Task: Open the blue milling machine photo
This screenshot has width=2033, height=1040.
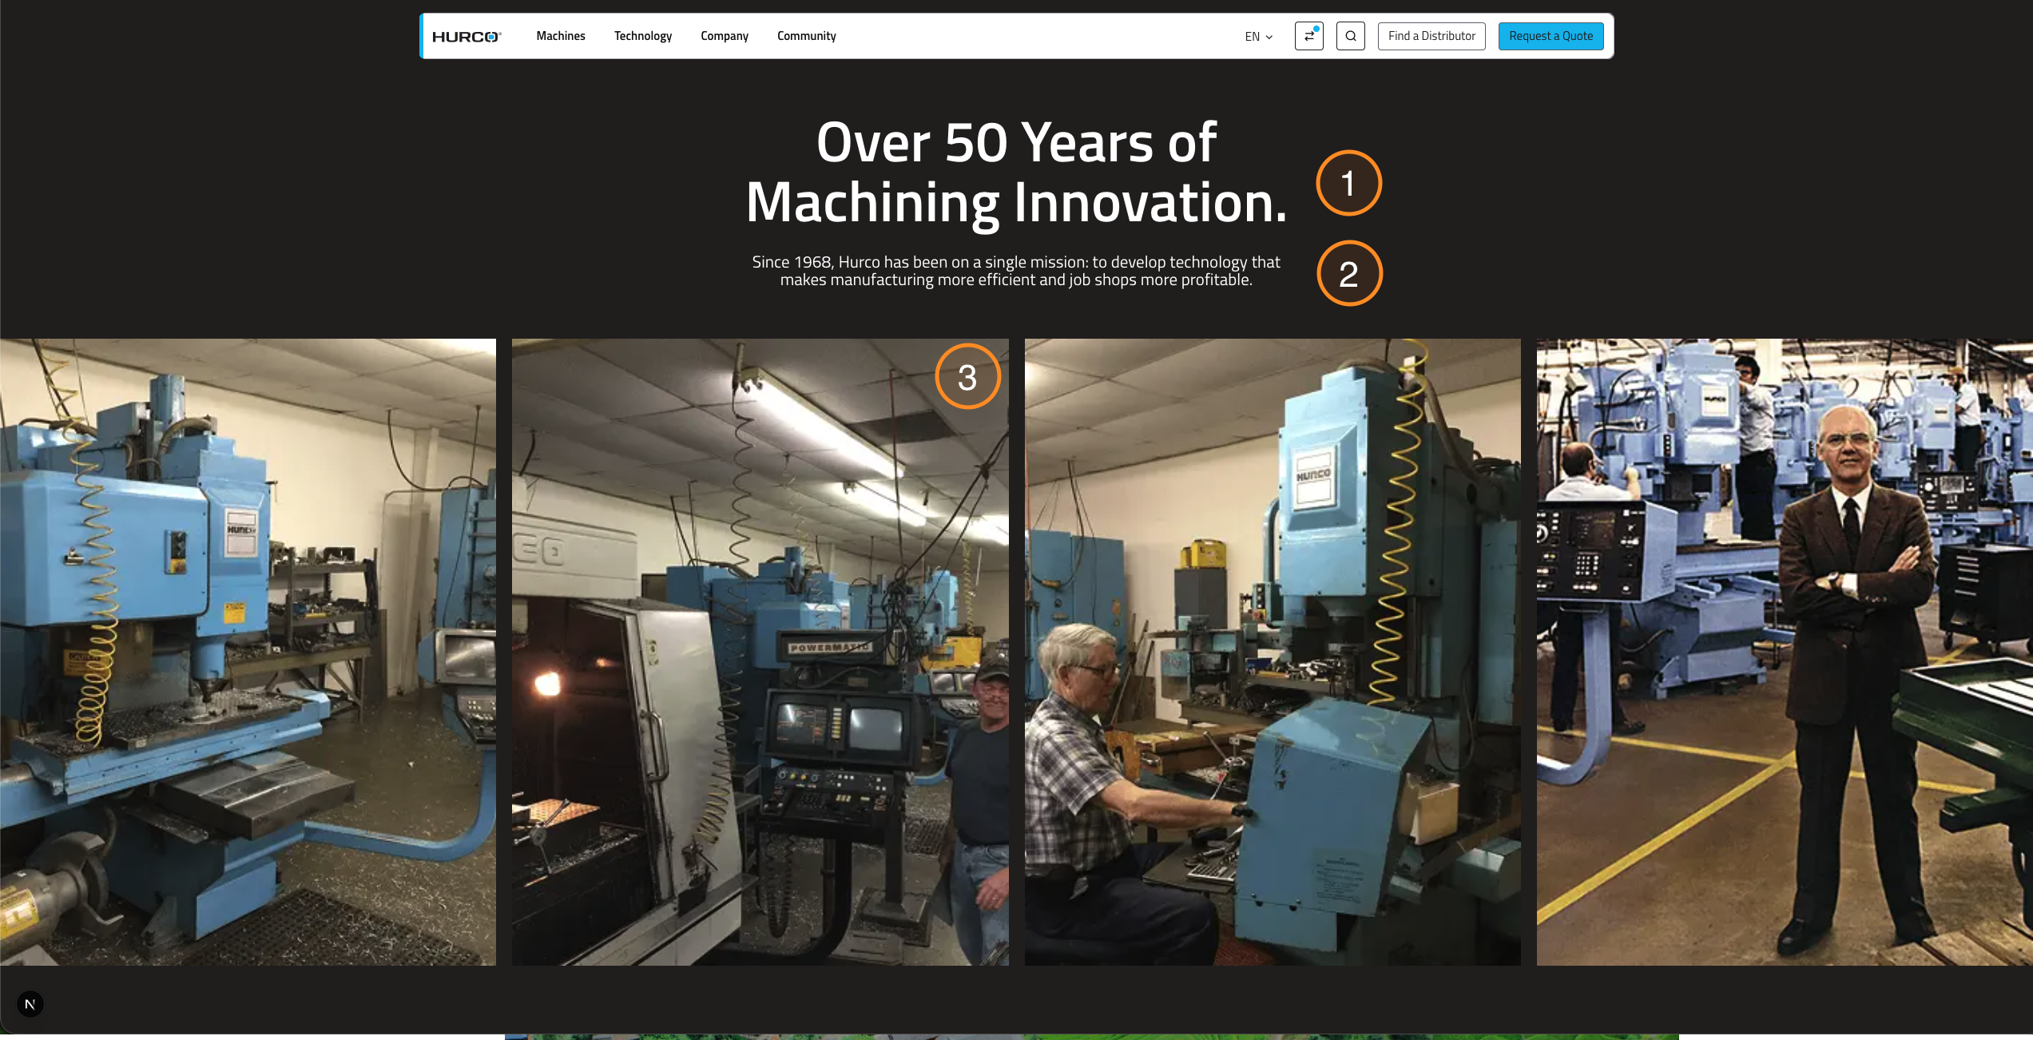Action: [x=248, y=652]
